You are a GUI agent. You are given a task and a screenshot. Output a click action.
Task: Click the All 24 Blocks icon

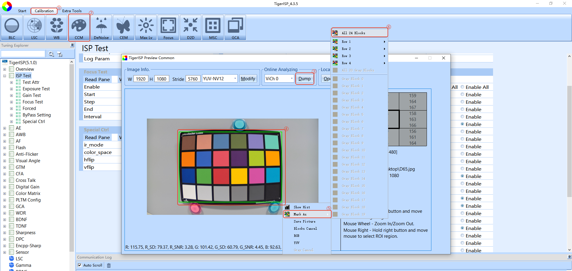point(335,33)
